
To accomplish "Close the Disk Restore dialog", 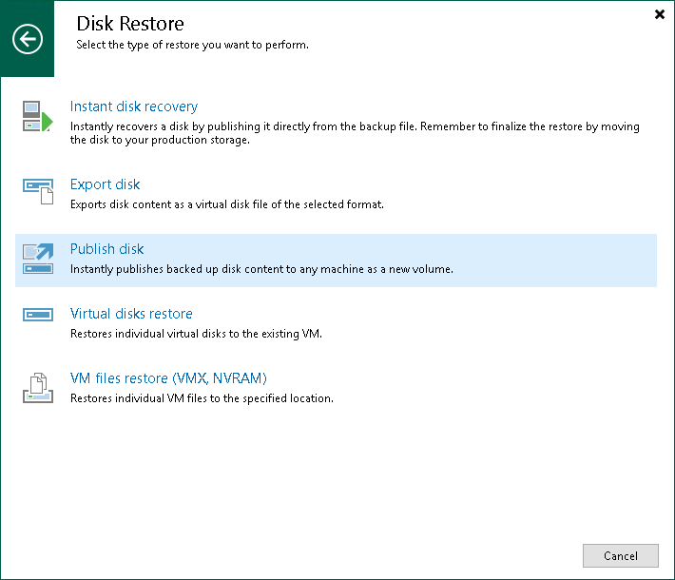I will pyautogui.click(x=660, y=14).
